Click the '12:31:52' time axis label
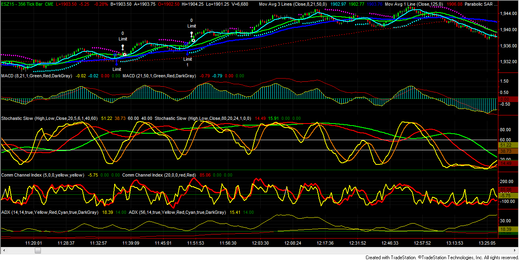Image resolution: width=519 pixels, height=260 pixels. pos(357,243)
